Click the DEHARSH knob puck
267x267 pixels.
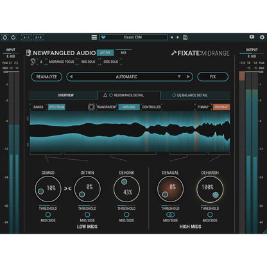point(216,194)
